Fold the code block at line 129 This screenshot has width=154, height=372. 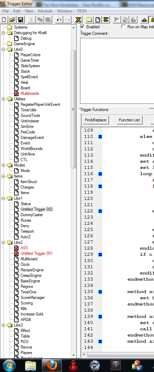tap(100, 254)
